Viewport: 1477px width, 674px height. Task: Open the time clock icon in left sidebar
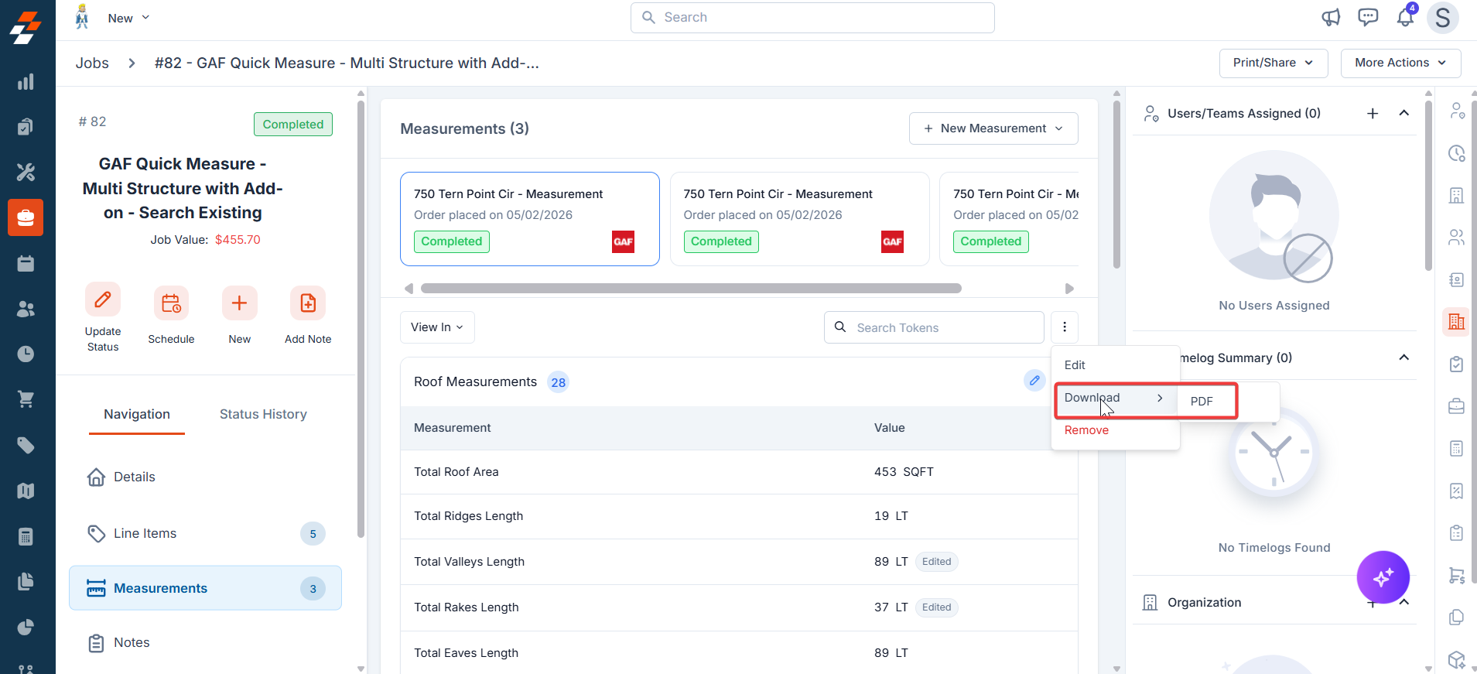[x=26, y=354]
